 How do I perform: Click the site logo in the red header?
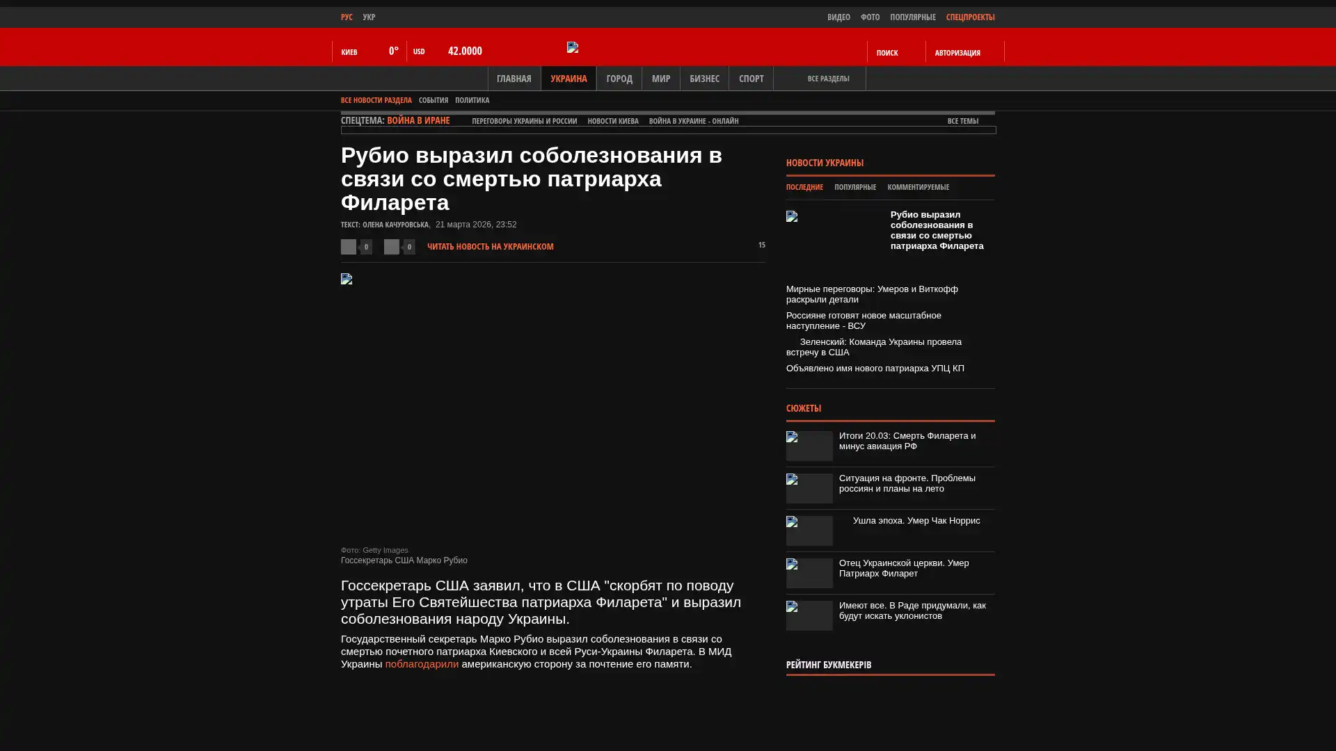point(573,47)
